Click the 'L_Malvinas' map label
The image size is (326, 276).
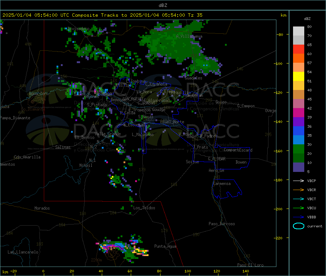pos(143,135)
